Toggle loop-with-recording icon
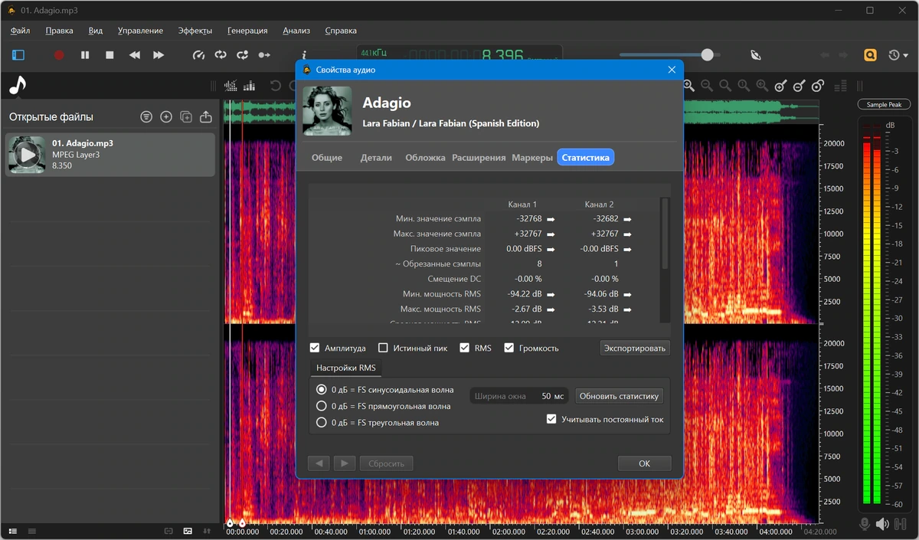 click(x=242, y=55)
